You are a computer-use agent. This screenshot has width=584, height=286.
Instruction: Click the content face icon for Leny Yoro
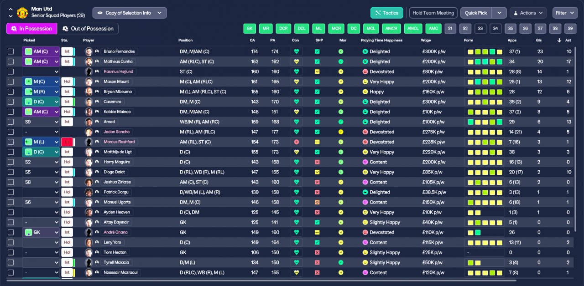[x=365, y=242]
